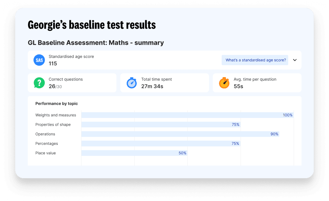
Task: Click the Operations topic label
Action: [45, 134]
